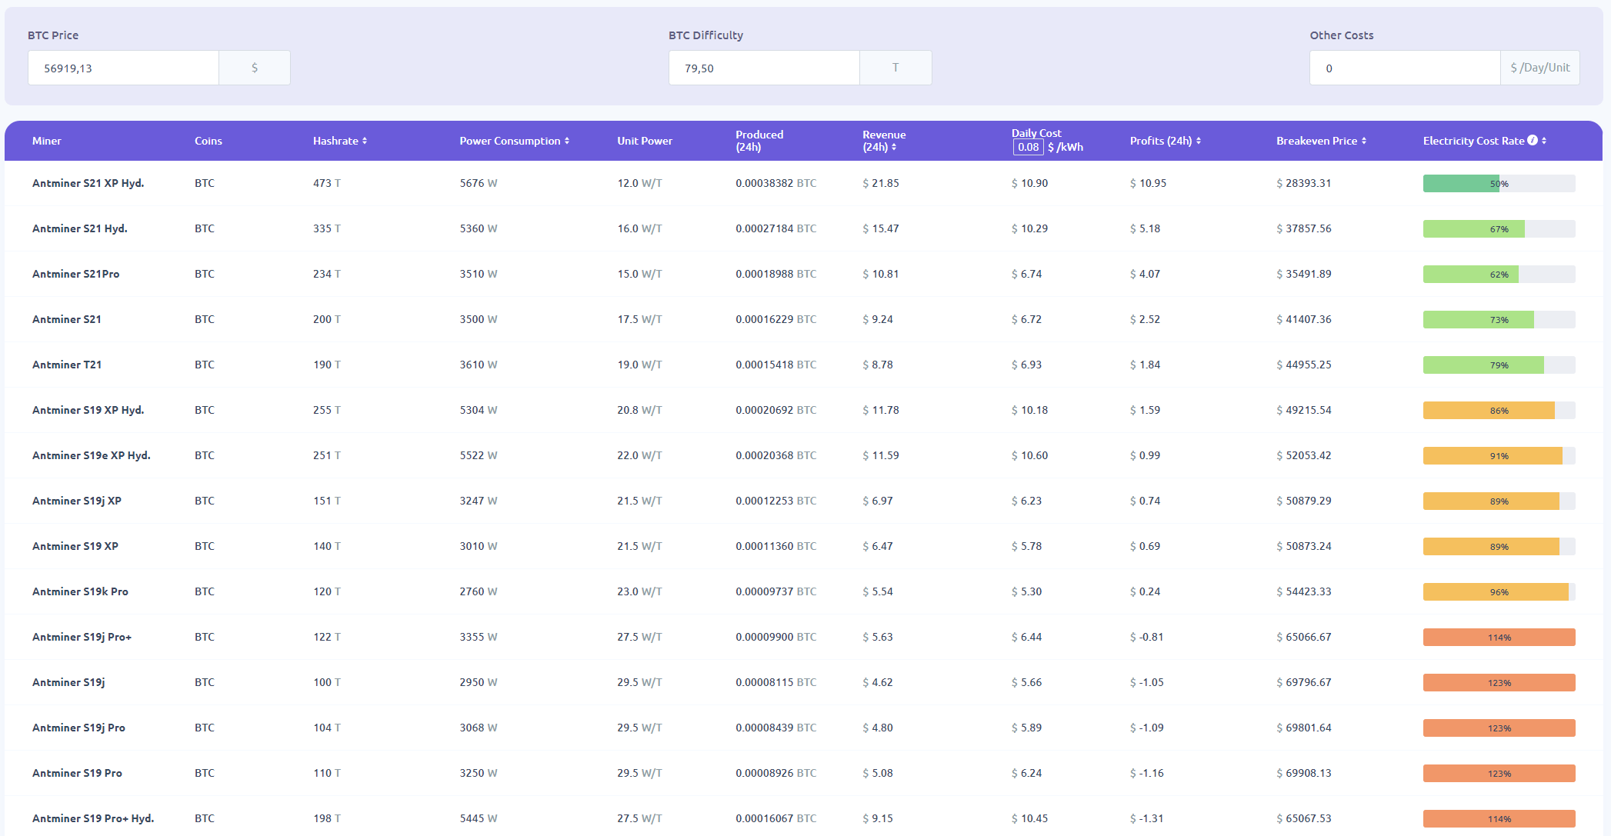Edit the Daily Cost 0.08 kWh rate field
The width and height of the screenshot is (1611, 836).
(x=1028, y=147)
